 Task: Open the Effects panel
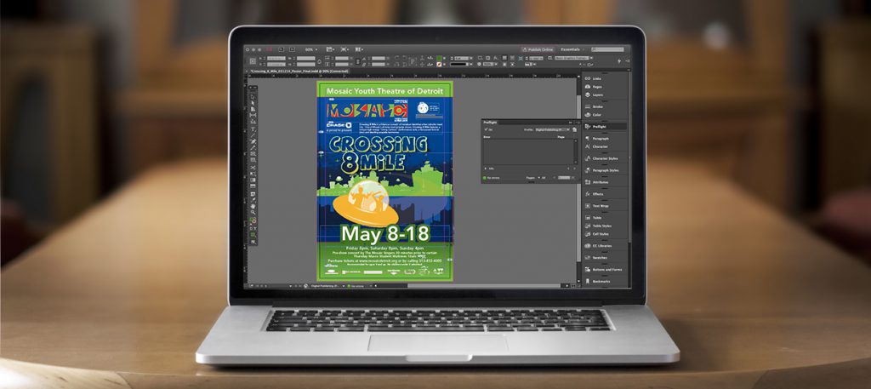click(x=597, y=194)
